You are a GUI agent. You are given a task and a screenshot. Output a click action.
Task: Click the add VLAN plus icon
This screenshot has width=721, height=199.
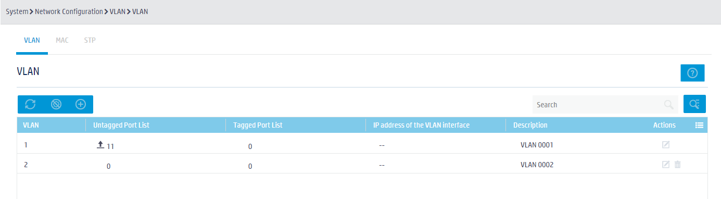pyautogui.click(x=81, y=104)
